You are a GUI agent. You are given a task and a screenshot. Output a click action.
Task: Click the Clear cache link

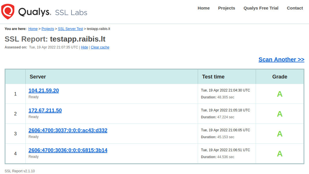(100, 47)
